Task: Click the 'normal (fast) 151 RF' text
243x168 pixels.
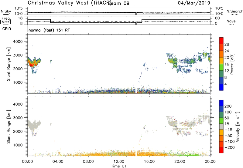Action: pos(49,30)
